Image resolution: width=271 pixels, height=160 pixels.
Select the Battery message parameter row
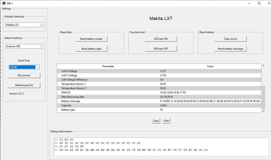(x=159, y=101)
